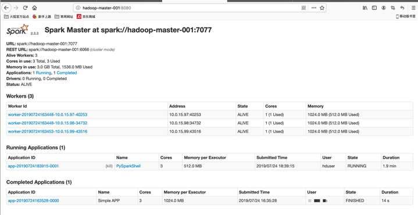Image resolution: width=418 pixels, height=215 pixels.
Task: Click the Workers (3) heading
Action: point(20,96)
